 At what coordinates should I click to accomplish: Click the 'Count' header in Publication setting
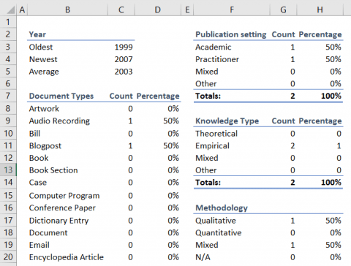click(283, 34)
